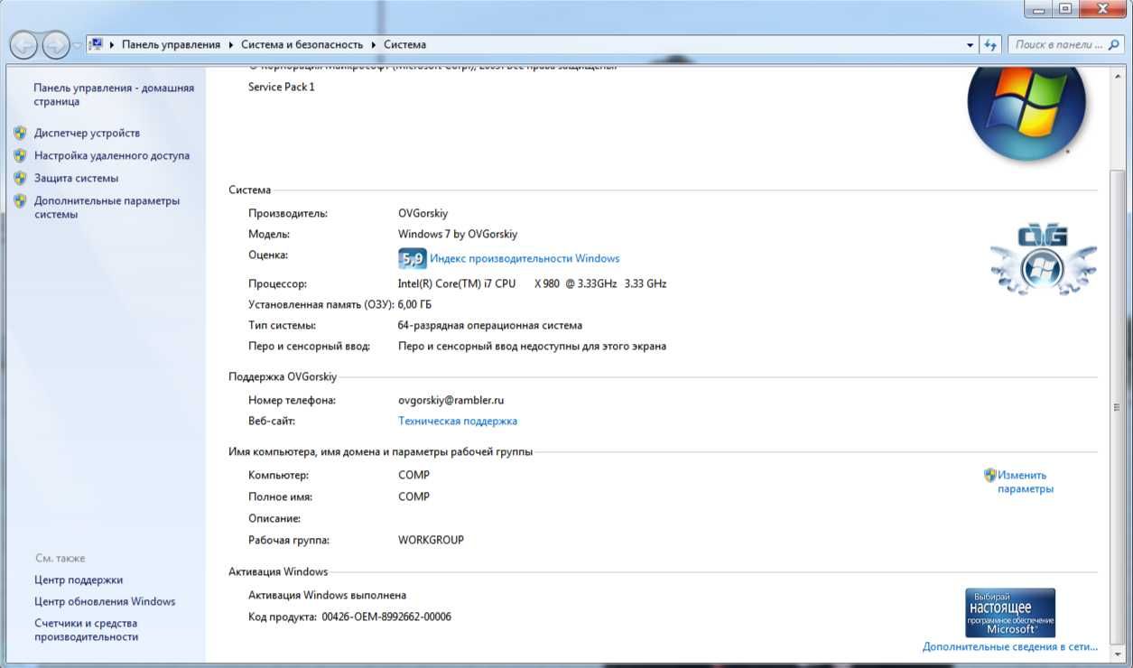This screenshot has height=668, width=1133.
Task: Click the email ovgorskiy@rambler.ru
Action: [451, 400]
